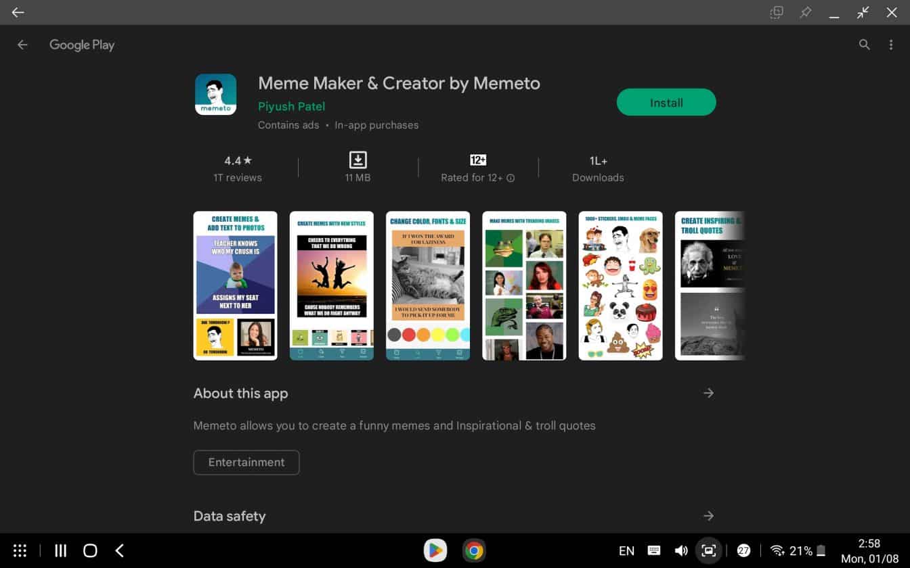
Task: Open the three-dot overflow menu
Action: [x=892, y=45]
